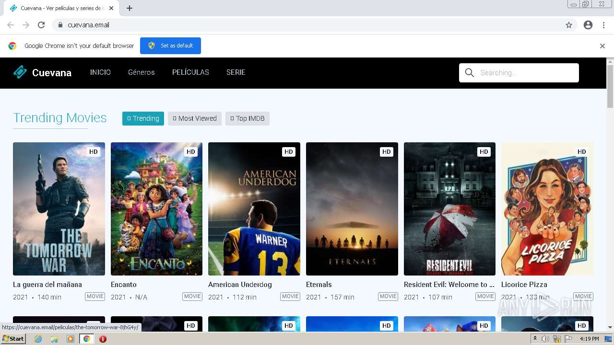614x345 pixels.
Task: Open the Licorice Pizza poster
Action: (x=547, y=209)
